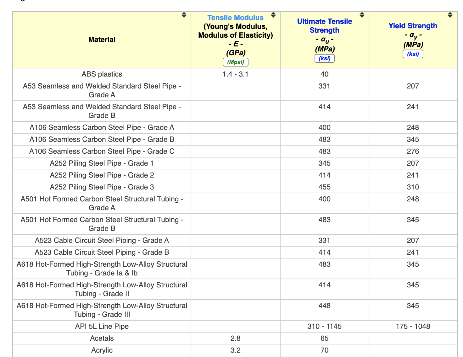Select Acetals tensile strength 65
The height and width of the screenshot is (357, 463).
coord(325,338)
